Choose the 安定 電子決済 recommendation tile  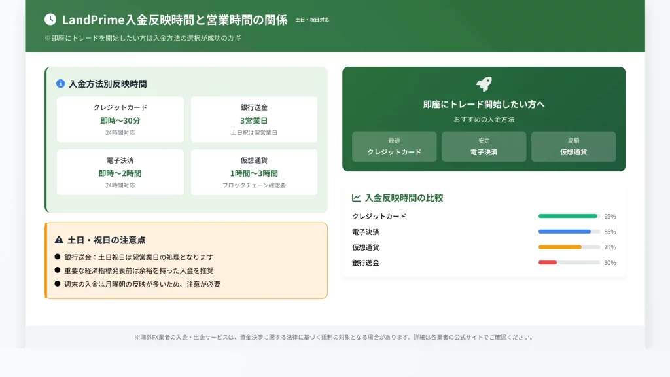(484, 147)
